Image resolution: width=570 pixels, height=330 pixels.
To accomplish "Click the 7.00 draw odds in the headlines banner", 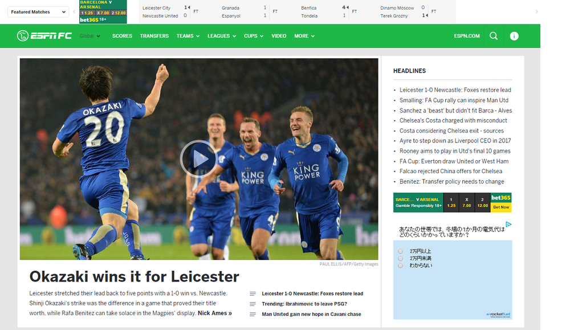I will (x=467, y=202).
